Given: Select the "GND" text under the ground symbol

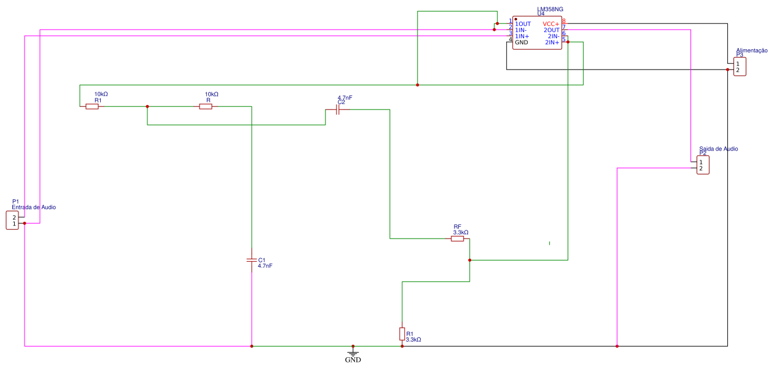Looking at the screenshot, I should tap(353, 360).
